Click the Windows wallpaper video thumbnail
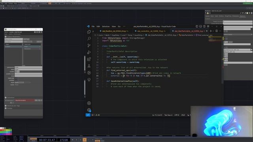Viewport: 253px width, 142px height. click(x=221, y=121)
